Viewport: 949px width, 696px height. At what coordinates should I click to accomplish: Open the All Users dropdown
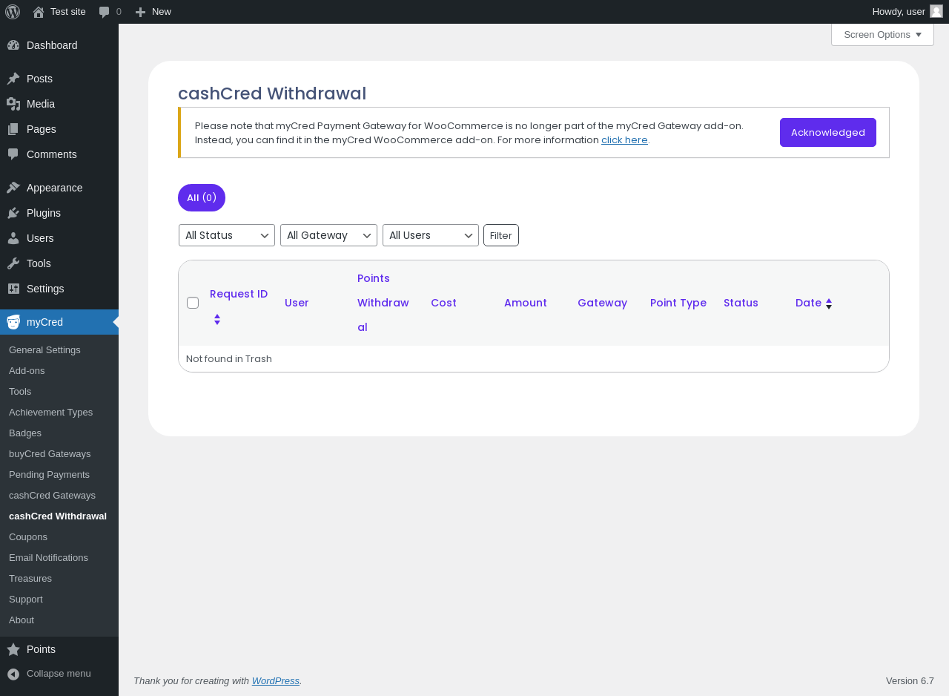pyautogui.click(x=431, y=235)
